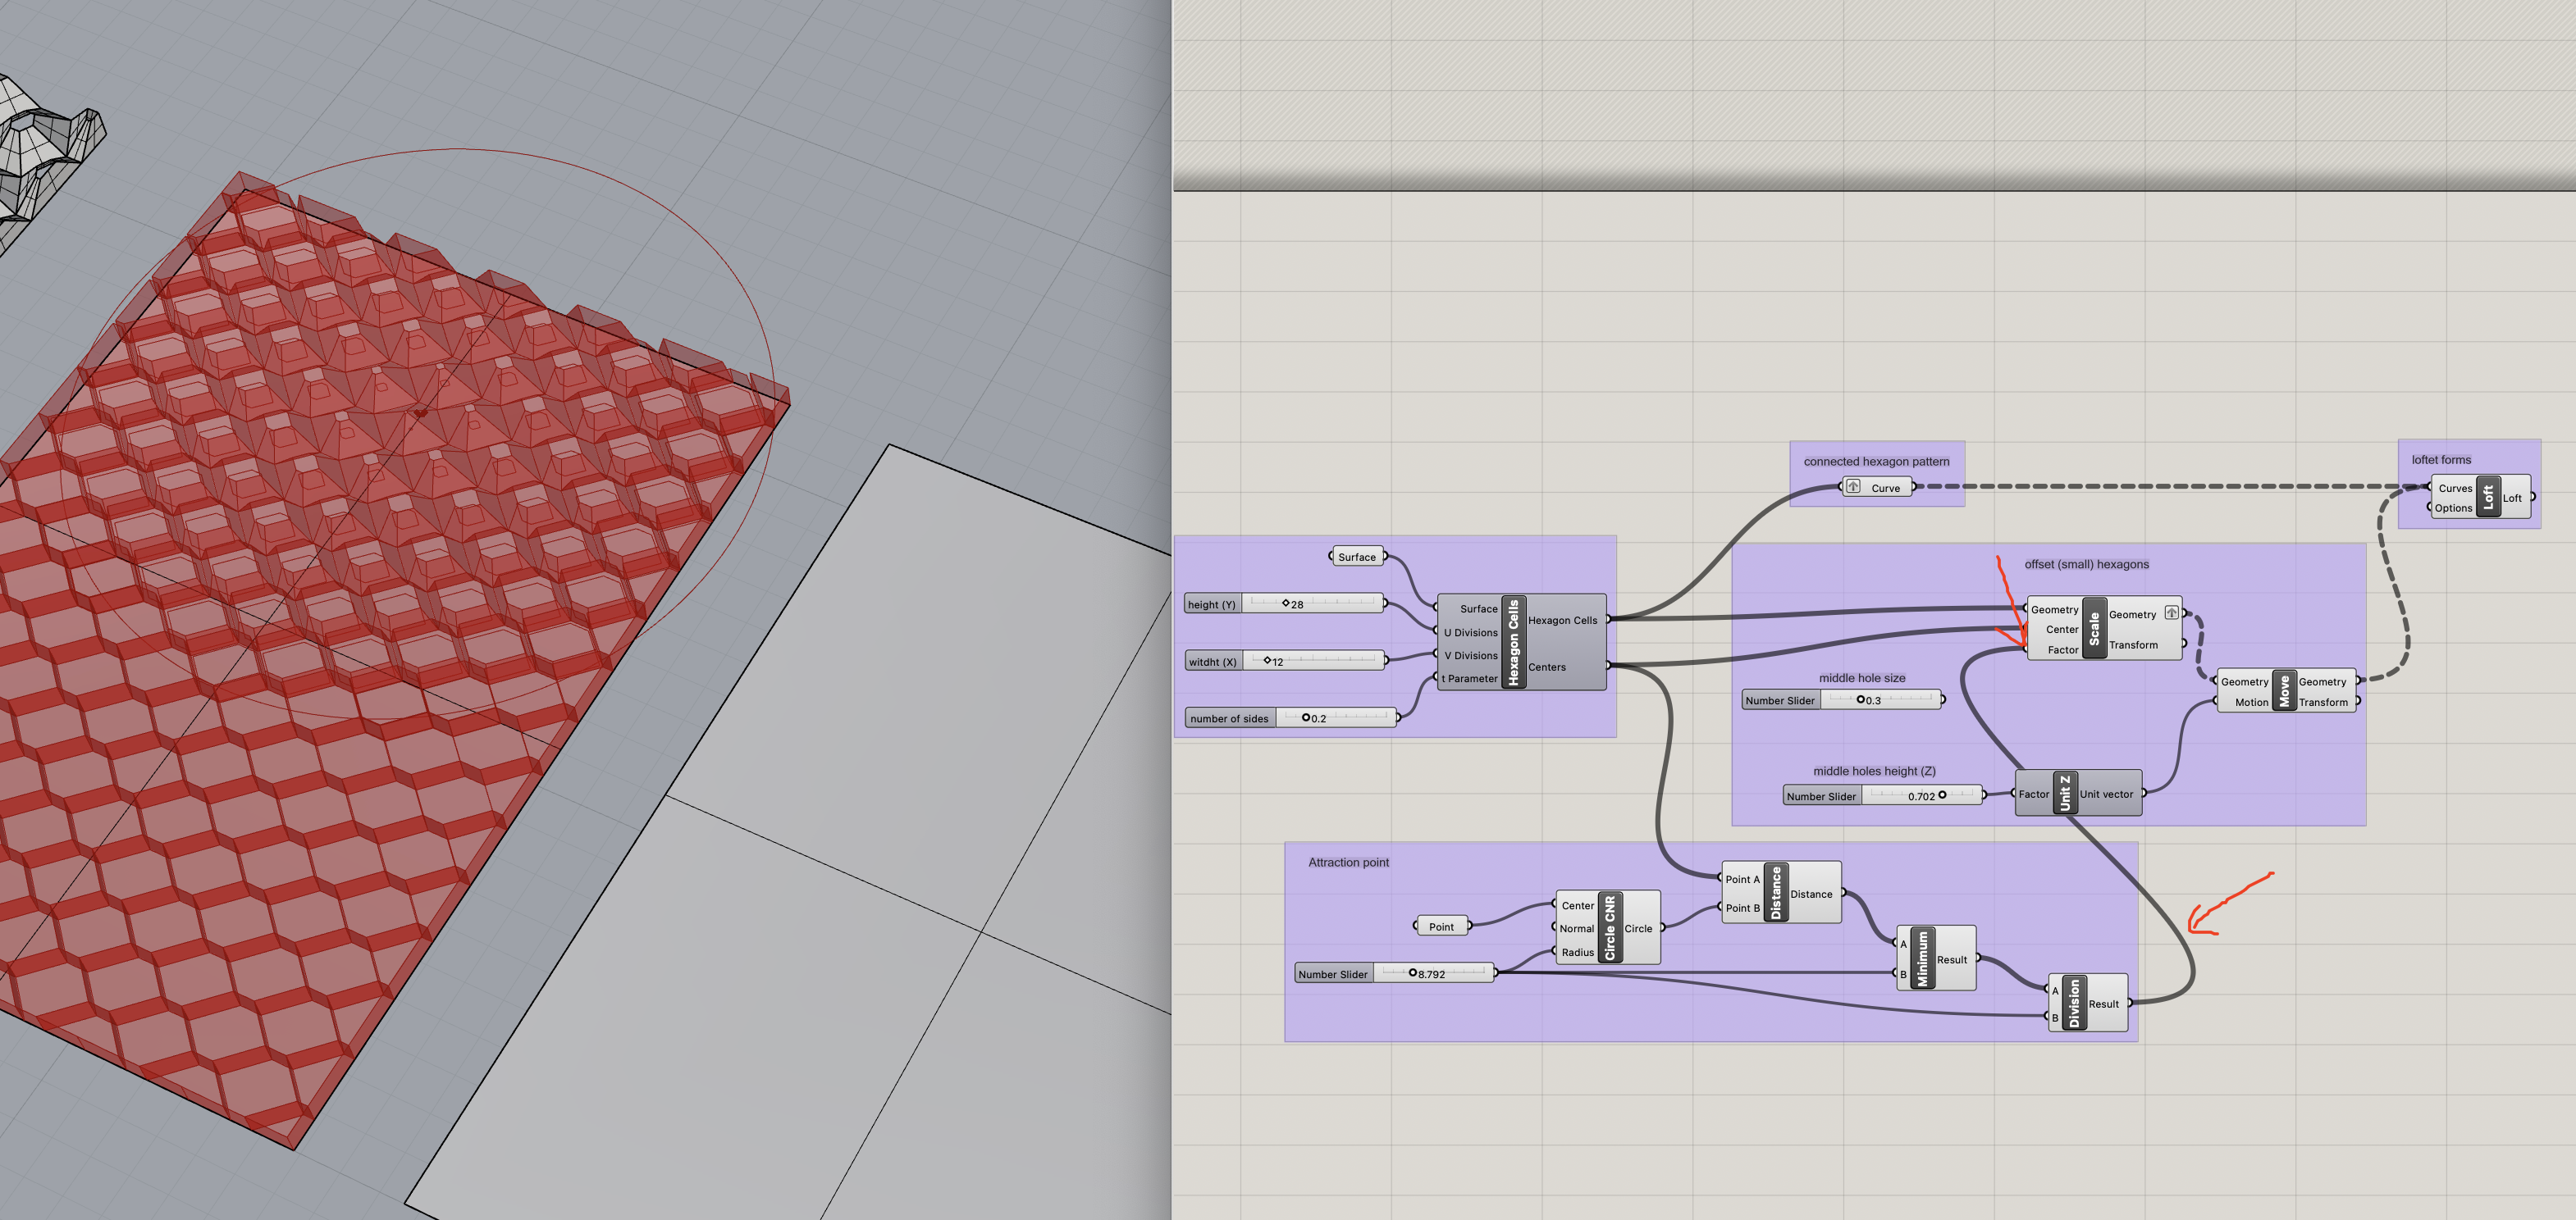Select the Point parameter node

coord(1441,926)
